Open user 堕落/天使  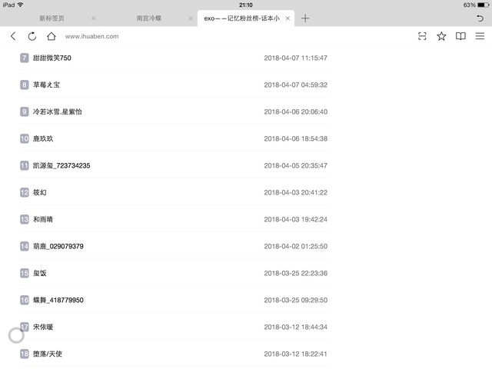[48, 354]
